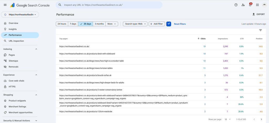Open the More date range dropdown
The width and height of the screenshot is (269, 123).
(x=112, y=24)
